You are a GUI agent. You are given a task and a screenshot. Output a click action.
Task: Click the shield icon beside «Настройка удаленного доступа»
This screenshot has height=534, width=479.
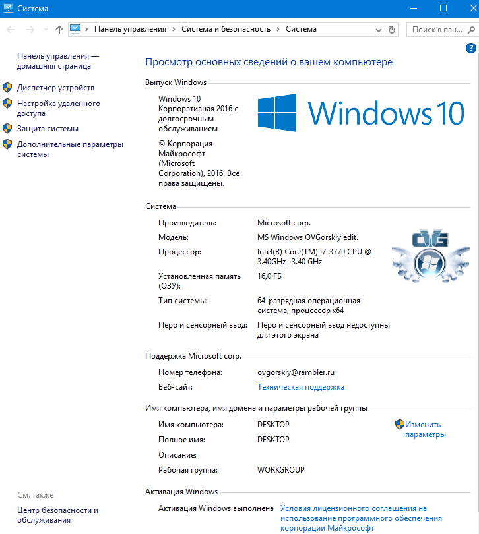click(x=7, y=104)
